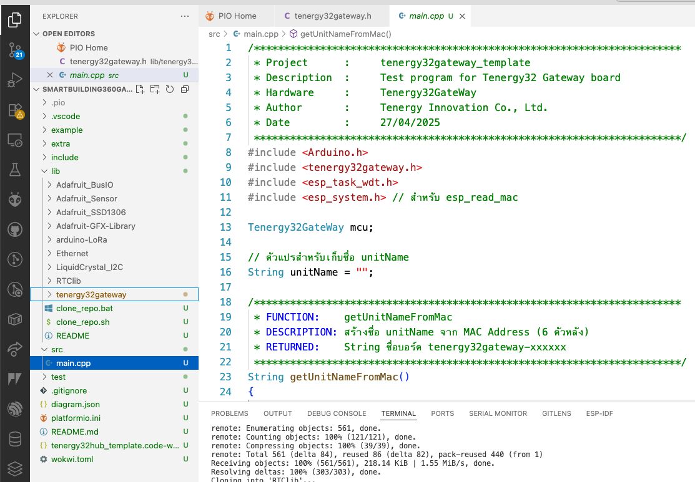This screenshot has height=482, width=695.
Task: Switch to Debug Console panel tab
Action: 337,413
